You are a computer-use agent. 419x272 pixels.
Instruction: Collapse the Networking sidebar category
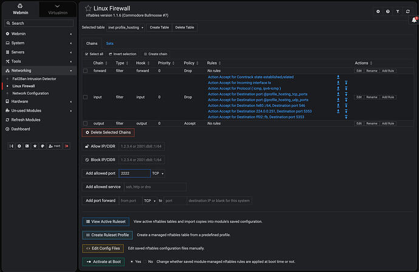click(39, 70)
